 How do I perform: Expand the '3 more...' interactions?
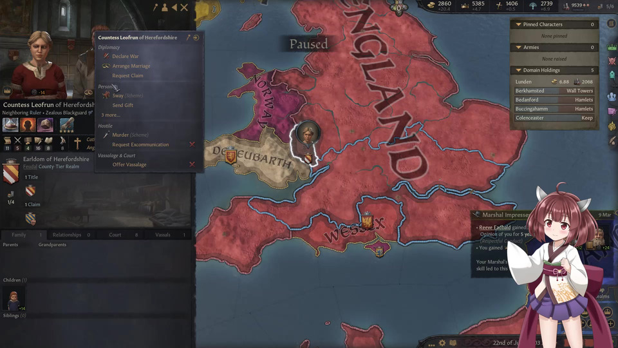point(111,115)
